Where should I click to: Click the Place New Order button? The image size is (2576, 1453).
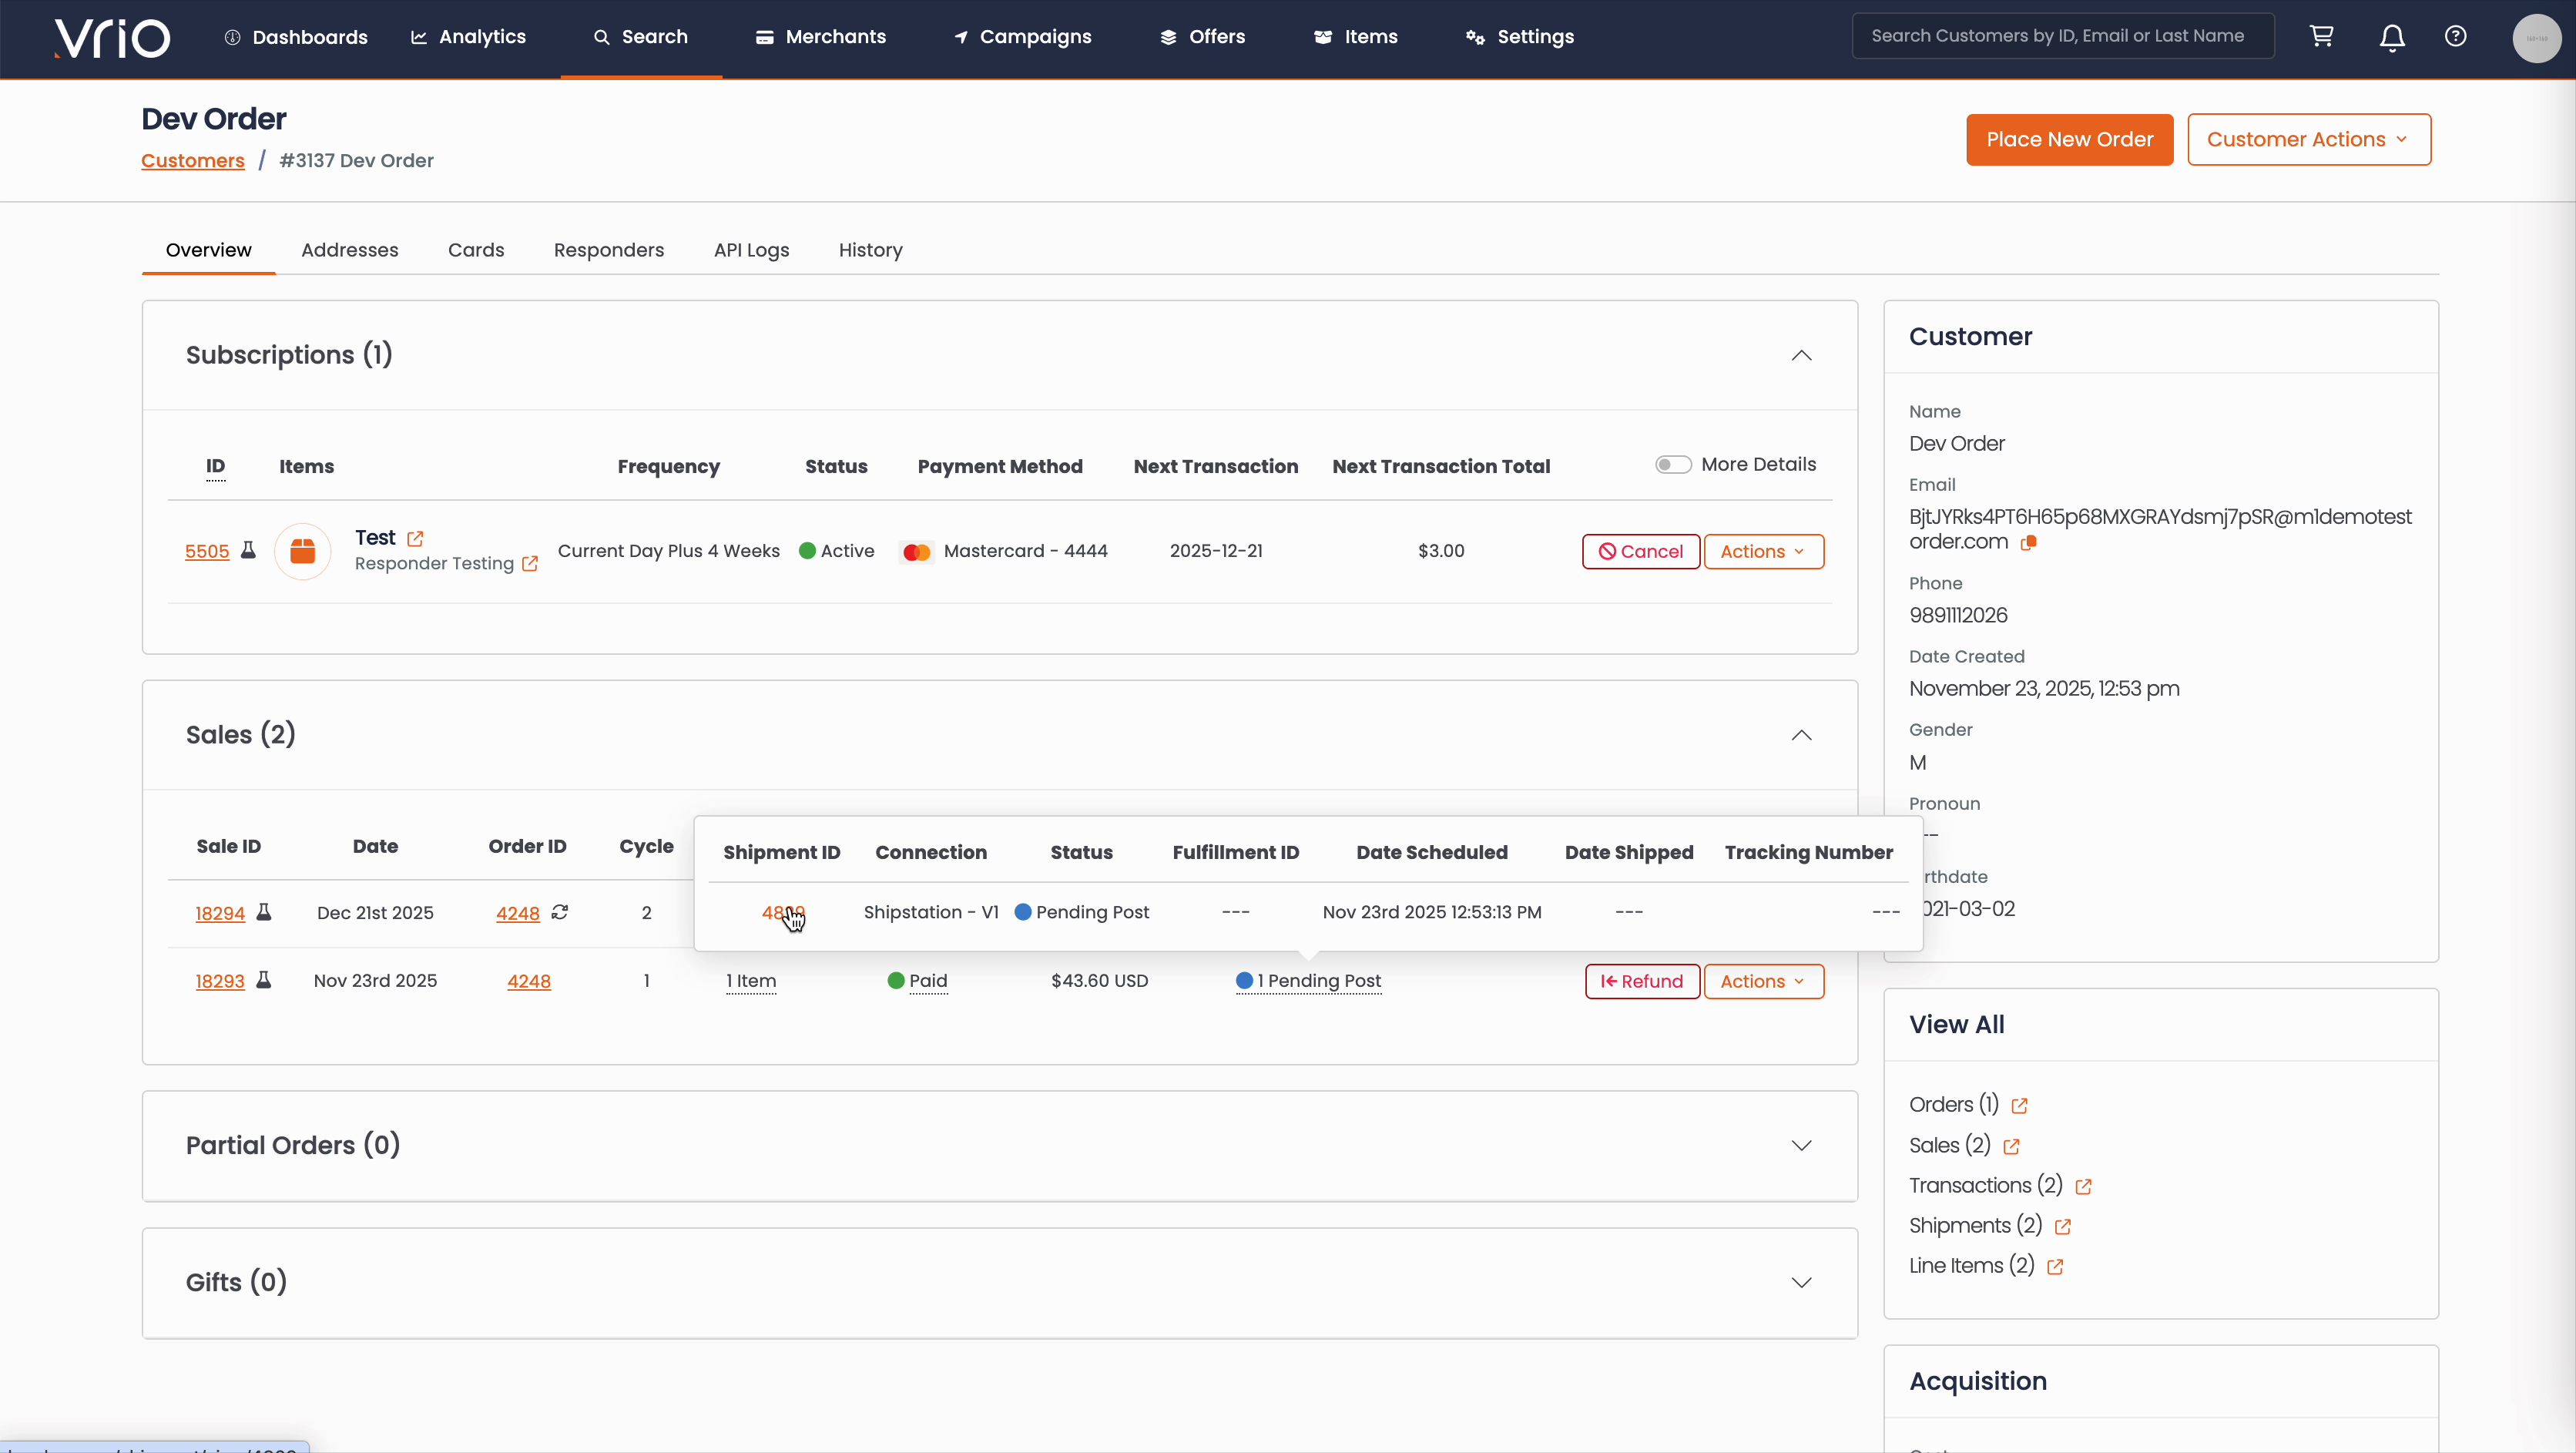(2069, 140)
